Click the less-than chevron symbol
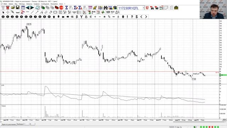This screenshot has height=128, width=227. [x=141, y=17]
